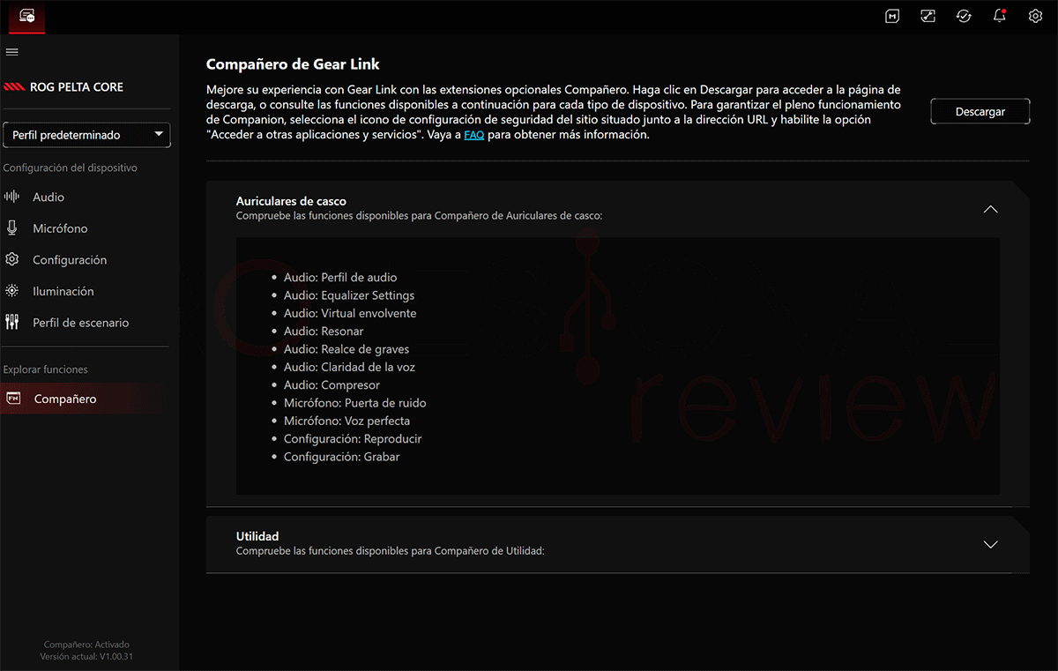The width and height of the screenshot is (1058, 671).
Task: Click 'Configuración: Grabar' list item
Action: [342, 457]
